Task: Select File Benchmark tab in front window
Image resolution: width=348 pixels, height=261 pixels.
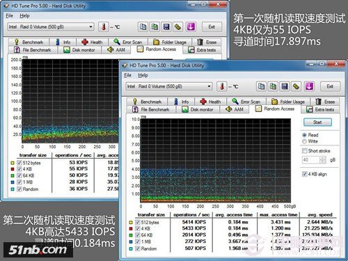Action: [151, 109]
